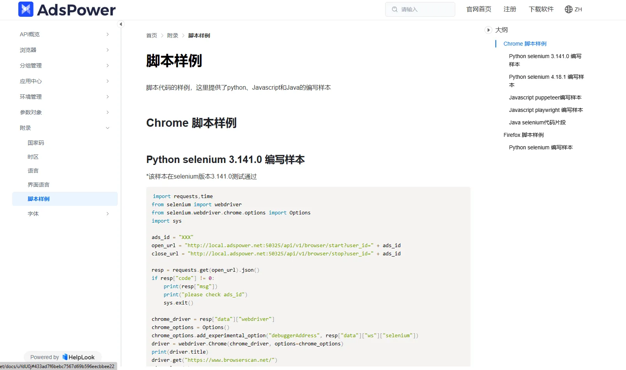The height and width of the screenshot is (370, 626).
Task: Expand the 字体 submenu chevron
Action: (108, 214)
